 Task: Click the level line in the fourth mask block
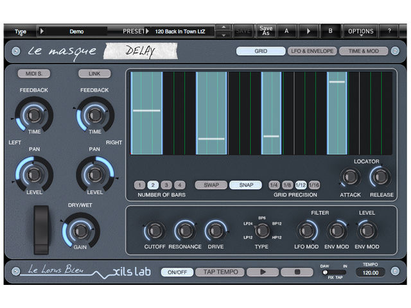click(337, 82)
